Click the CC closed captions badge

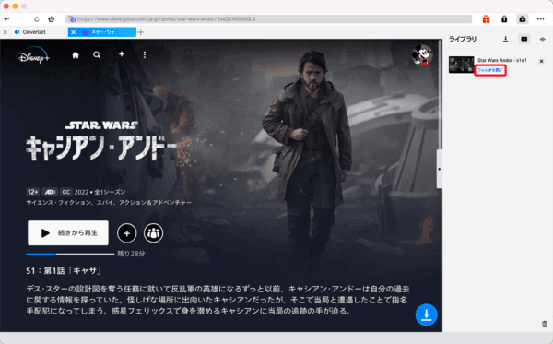point(66,192)
